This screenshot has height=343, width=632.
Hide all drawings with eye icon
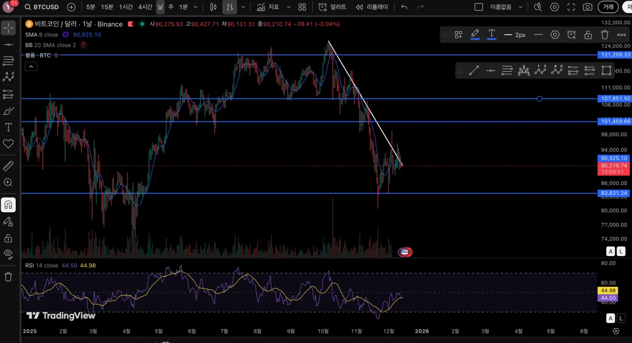tap(8, 253)
